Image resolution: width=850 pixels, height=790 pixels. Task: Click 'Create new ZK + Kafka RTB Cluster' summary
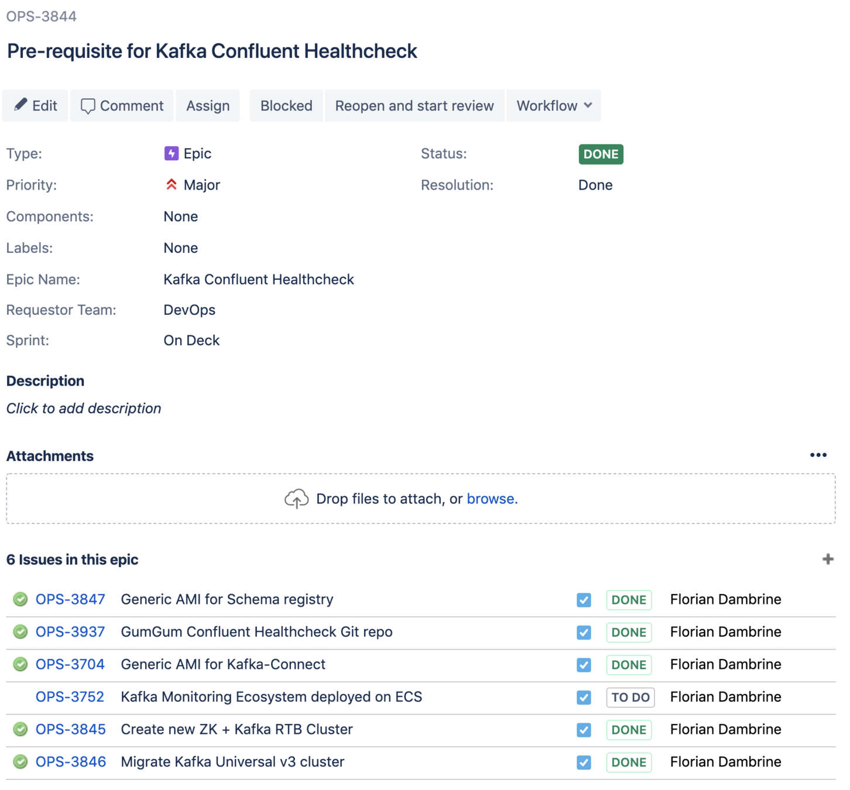237,729
